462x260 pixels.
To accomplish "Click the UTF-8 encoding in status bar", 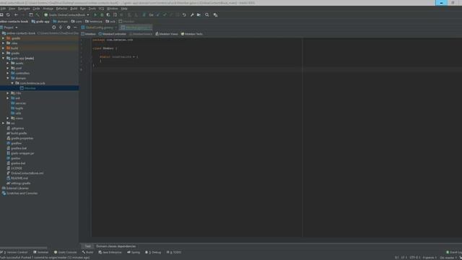I will pyautogui.click(x=414, y=258).
